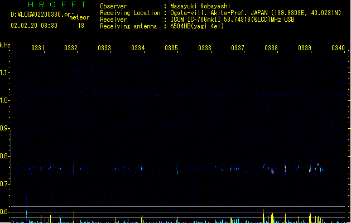Click the 0335 time marker
Screen dimensions: 351x223
pyautogui.click(x=171, y=48)
